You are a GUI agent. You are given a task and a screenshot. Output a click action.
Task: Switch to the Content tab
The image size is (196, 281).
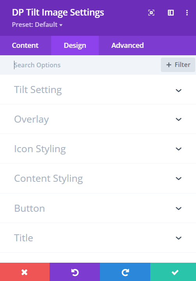point(25,46)
